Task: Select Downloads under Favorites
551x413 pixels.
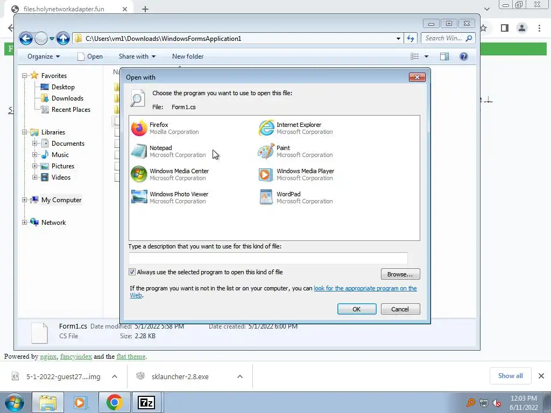Action: (x=67, y=98)
